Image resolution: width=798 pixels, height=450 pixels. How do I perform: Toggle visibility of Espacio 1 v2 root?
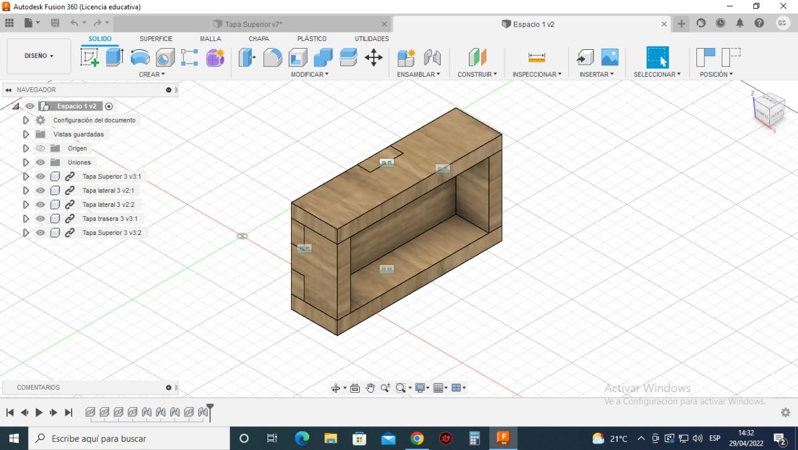click(x=30, y=106)
